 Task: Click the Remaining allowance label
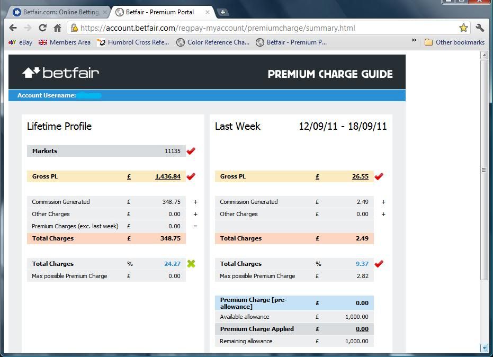[246, 341]
